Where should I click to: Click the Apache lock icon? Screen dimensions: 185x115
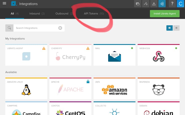point(88,82)
